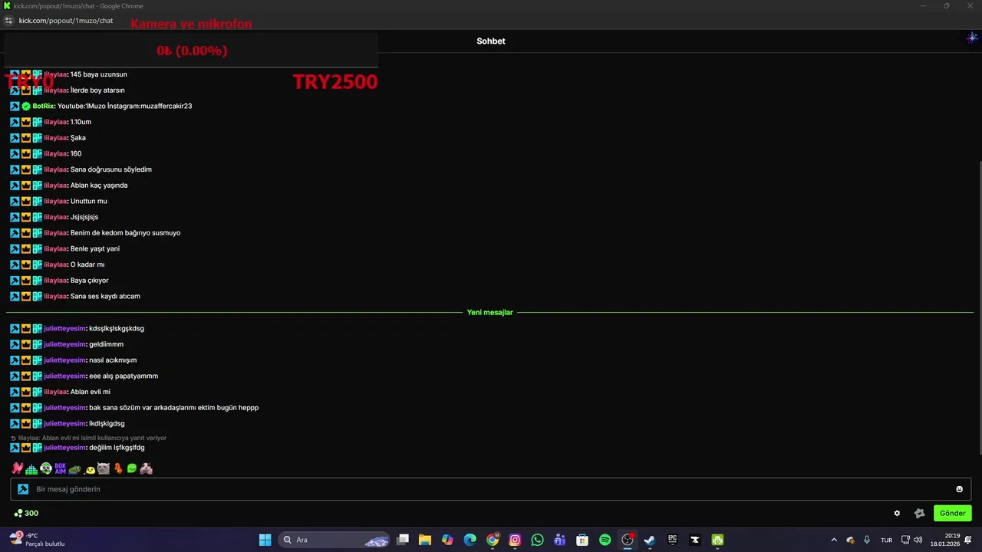Open channel points balance showing 300
982x552 pixels.
point(26,514)
